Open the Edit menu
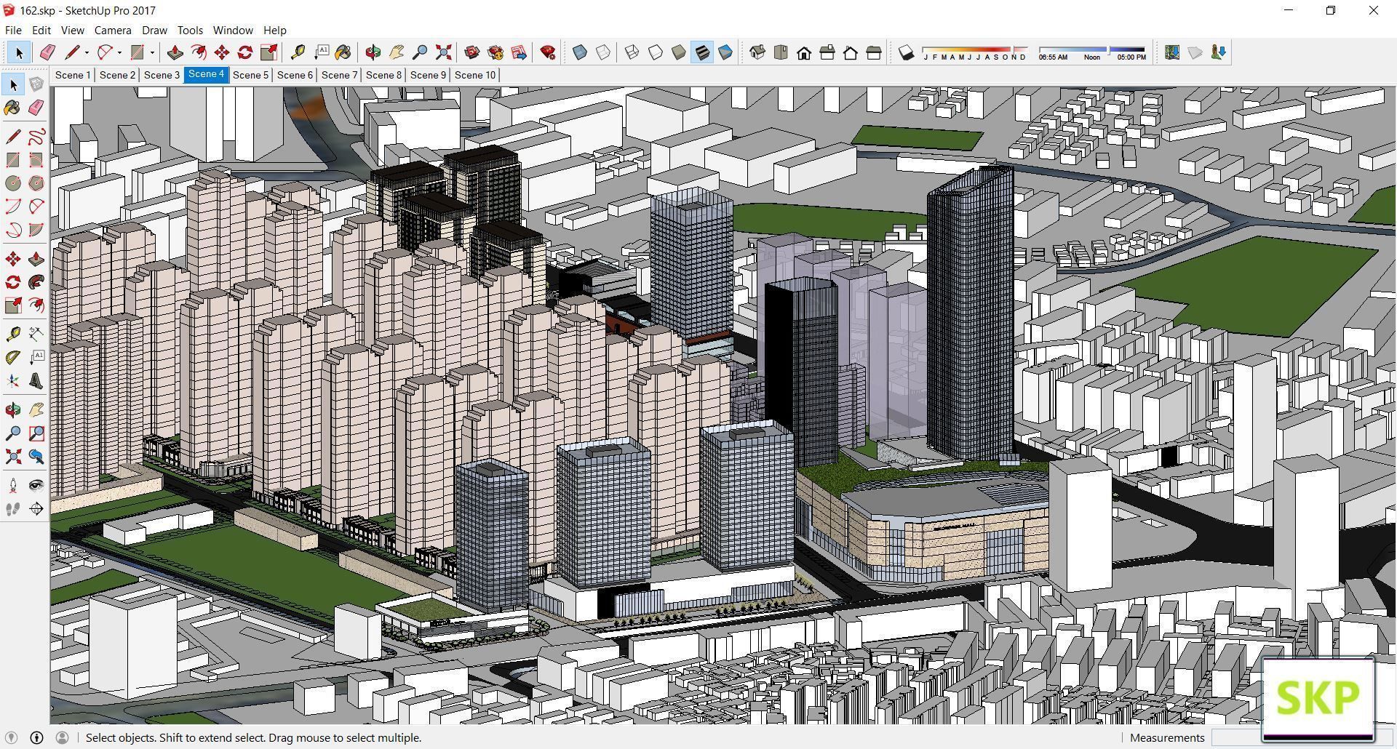The image size is (1397, 749). coord(41,31)
